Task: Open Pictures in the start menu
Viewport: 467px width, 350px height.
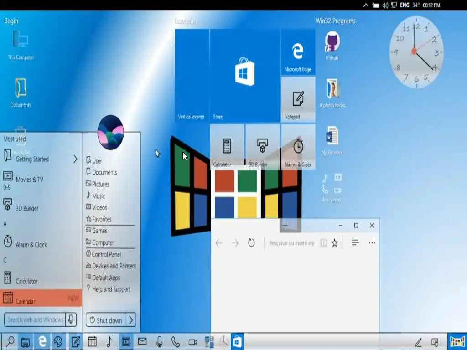Action: tap(98, 184)
